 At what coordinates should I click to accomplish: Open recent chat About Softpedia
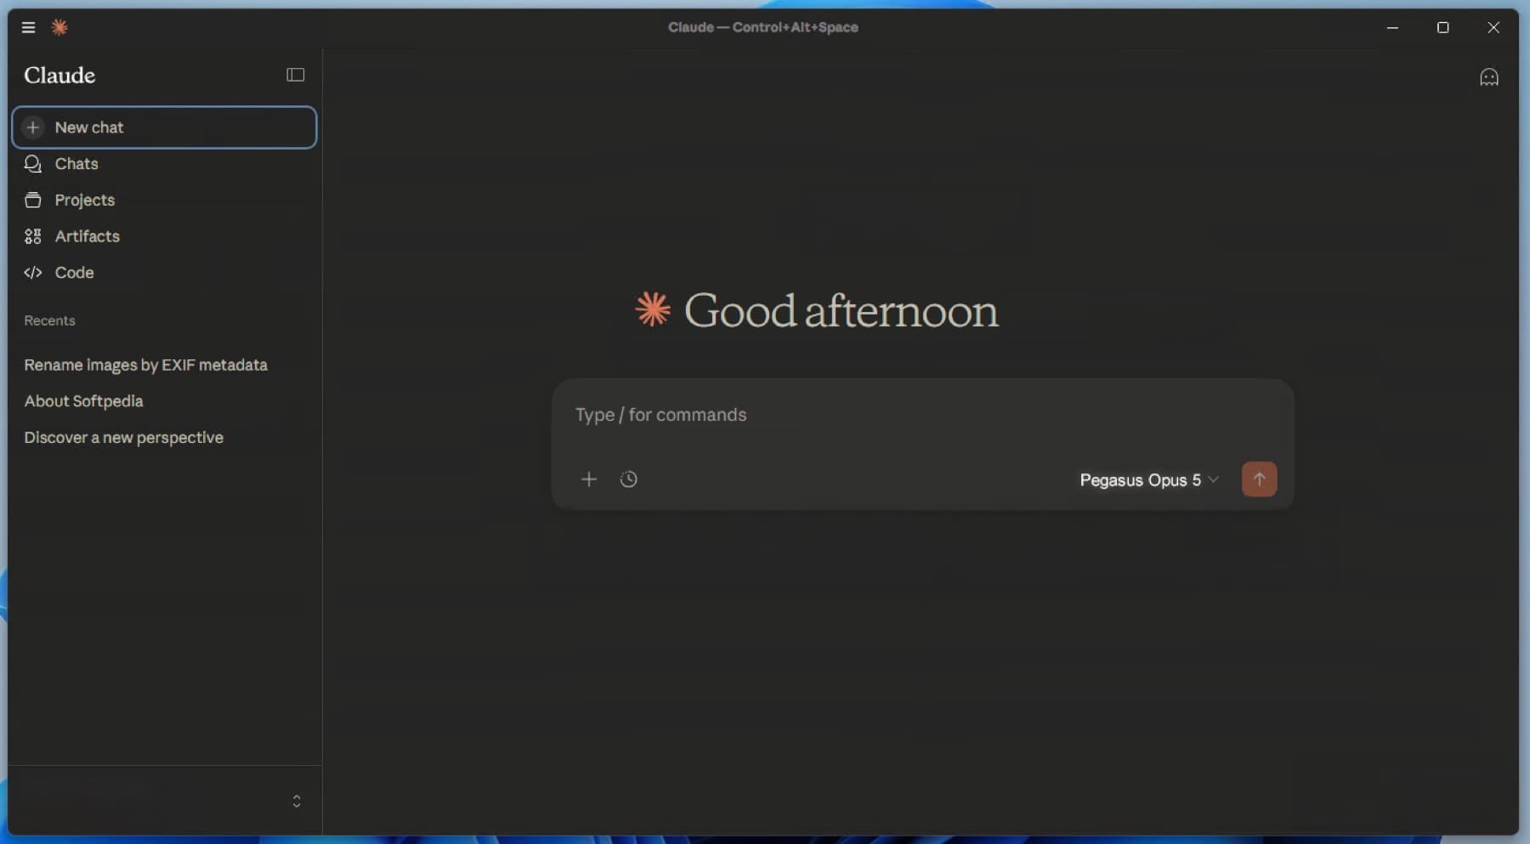click(83, 401)
